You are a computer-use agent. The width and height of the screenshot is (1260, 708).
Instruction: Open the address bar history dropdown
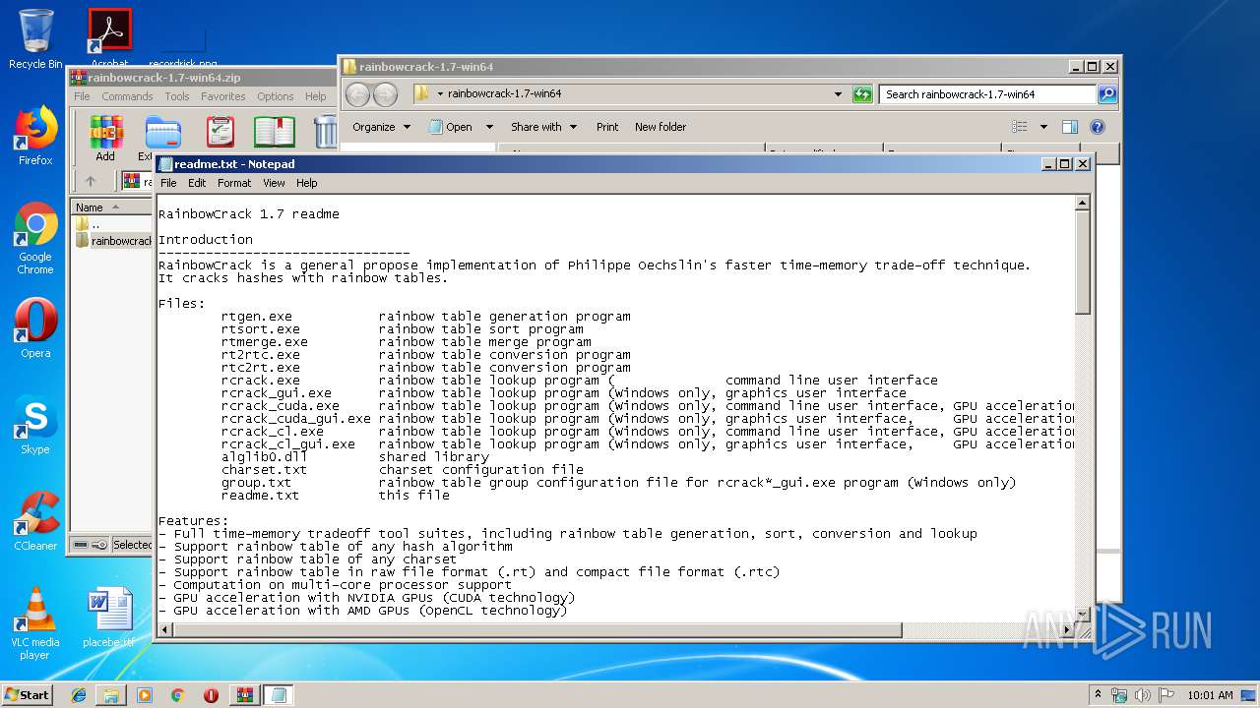[838, 94]
